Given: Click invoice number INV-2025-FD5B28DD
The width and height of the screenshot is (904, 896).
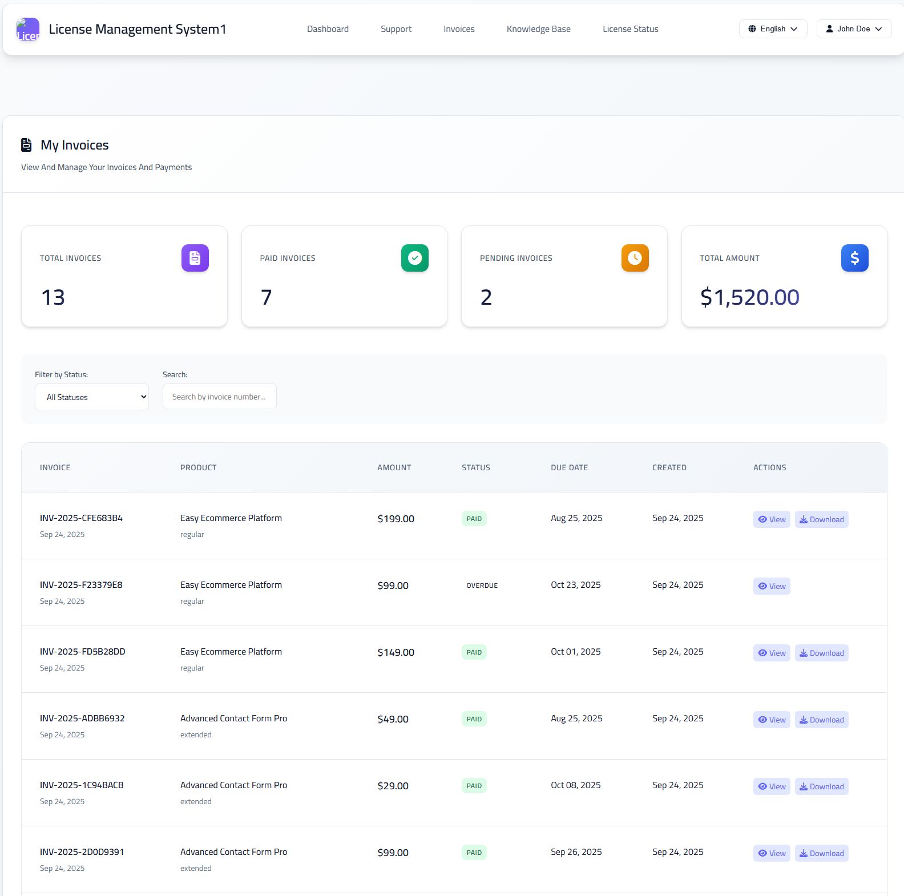Looking at the screenshot, I should [x=83, y=652].
